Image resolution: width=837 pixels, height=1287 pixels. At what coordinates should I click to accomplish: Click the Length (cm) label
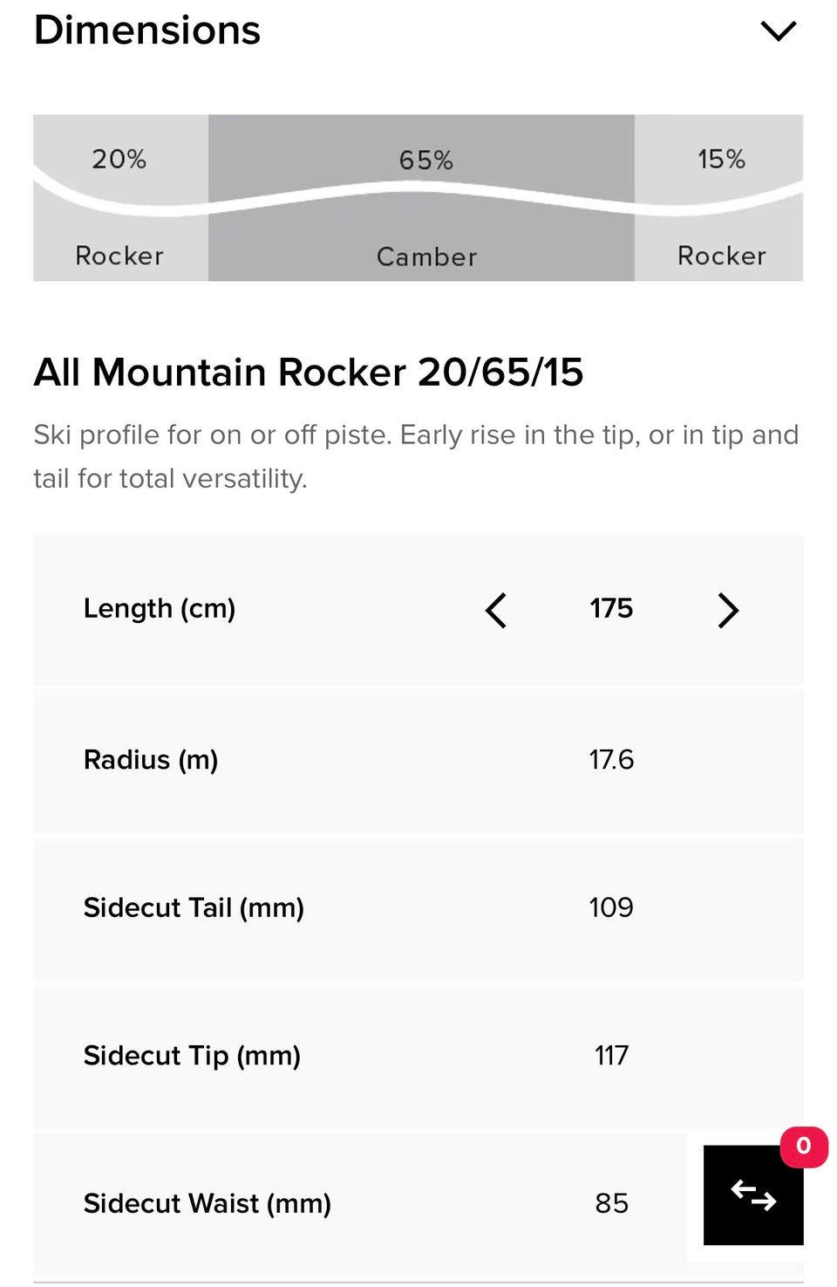pos(160,609)
